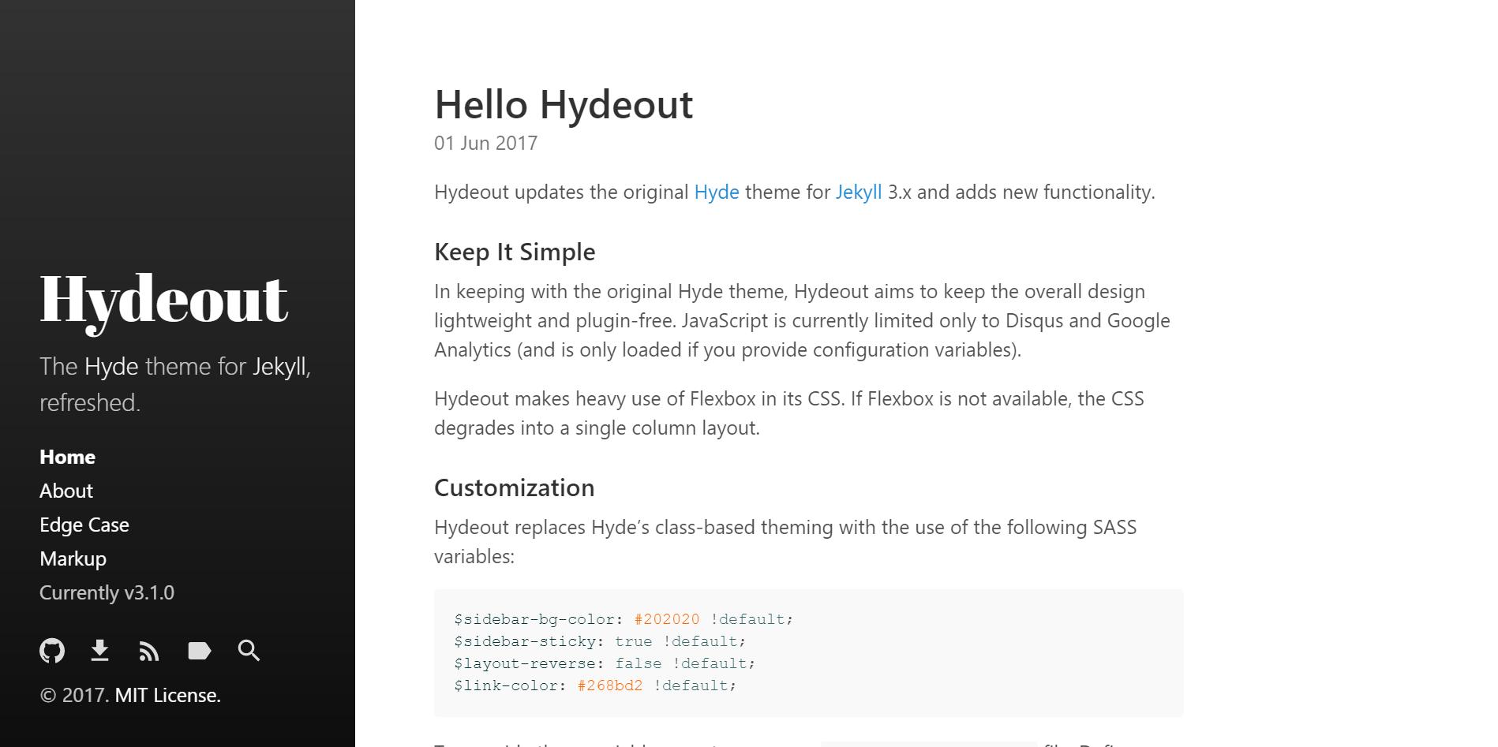1498x747 pixels.
Task: Open the About page
Action: [x=66, y=491]
